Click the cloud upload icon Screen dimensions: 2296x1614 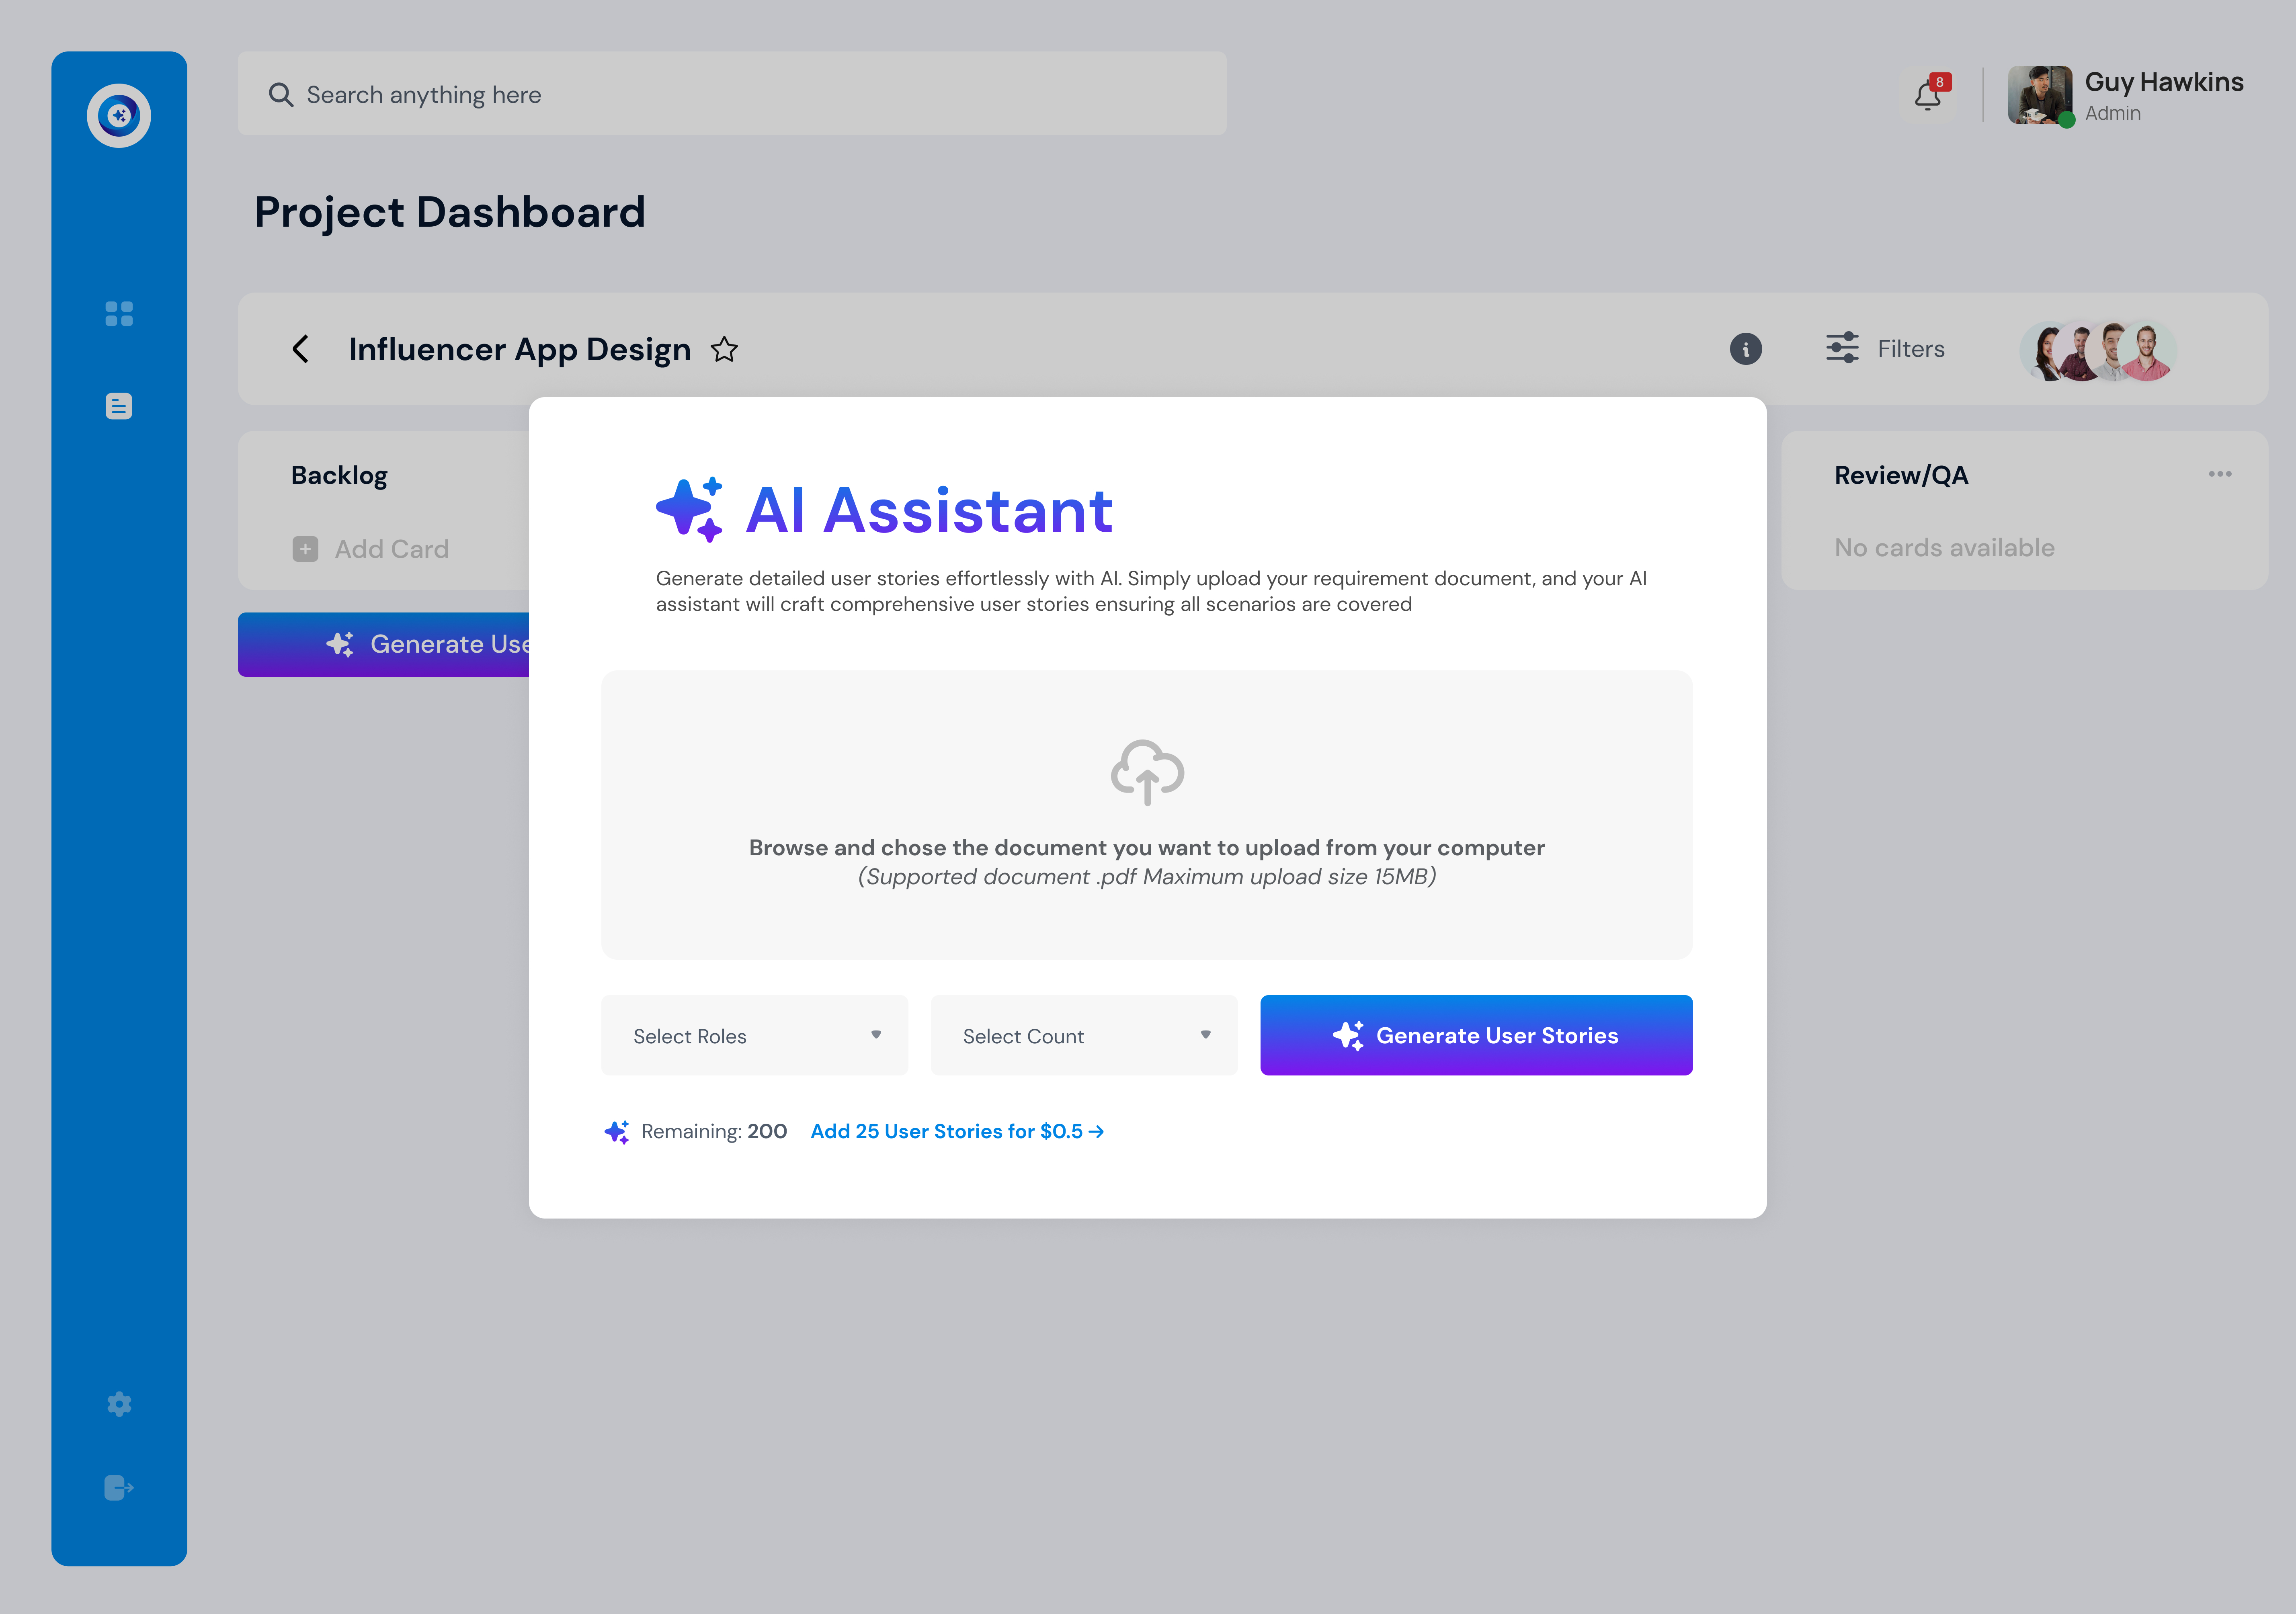click(1147, 772)
